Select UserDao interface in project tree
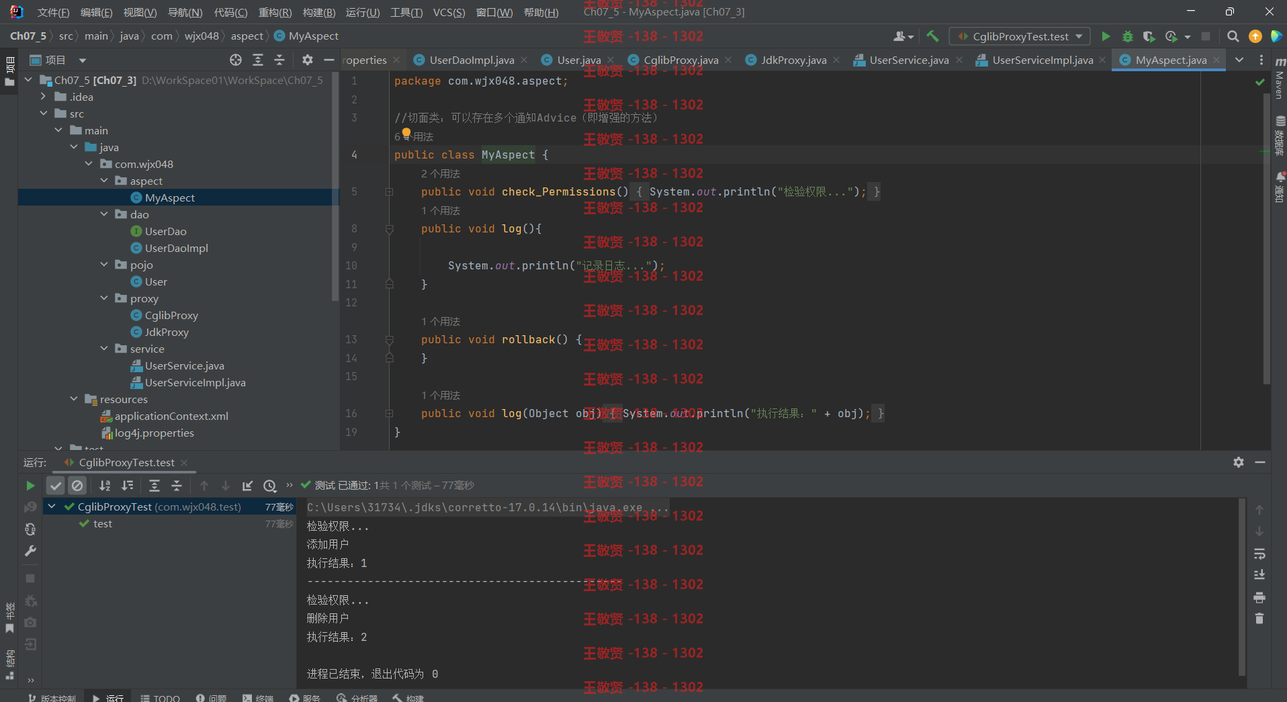Image resolution: width=1287 pixels, height=702 pixels. 165,231
